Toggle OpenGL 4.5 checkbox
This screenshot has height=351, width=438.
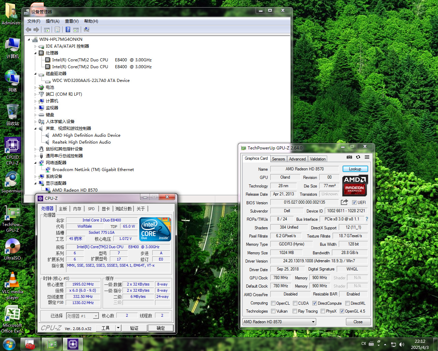tap(342, 311)
